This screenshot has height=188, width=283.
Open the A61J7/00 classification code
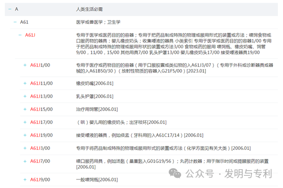tap(40, 161)
